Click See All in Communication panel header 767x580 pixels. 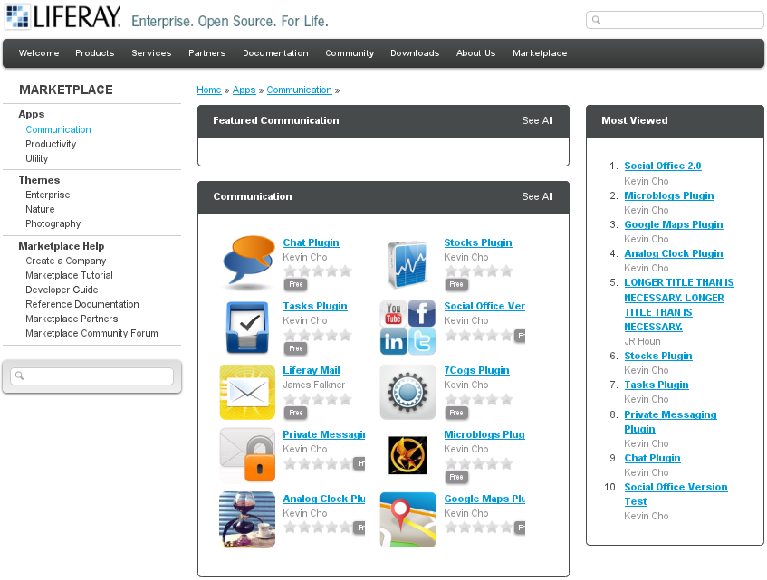[537, 196]
